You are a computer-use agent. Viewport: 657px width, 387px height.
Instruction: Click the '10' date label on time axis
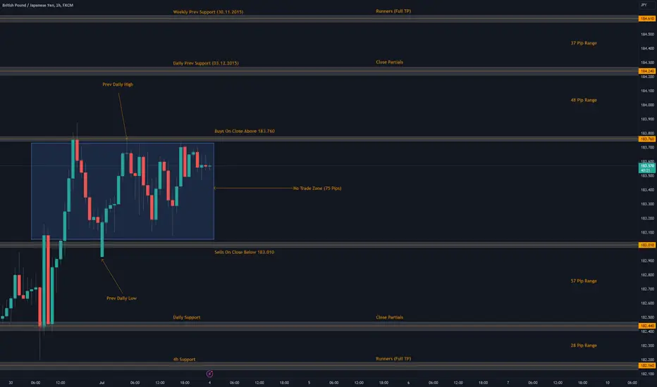pyautogui.click(x=607, y=383)
